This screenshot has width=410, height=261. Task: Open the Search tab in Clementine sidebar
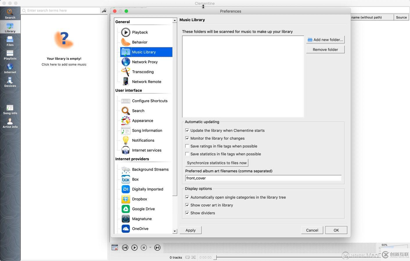click(10, 14)
